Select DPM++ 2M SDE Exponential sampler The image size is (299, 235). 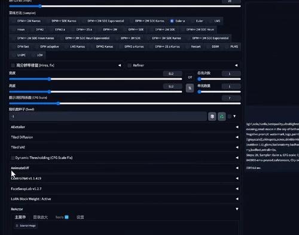(x=103, y=21)
